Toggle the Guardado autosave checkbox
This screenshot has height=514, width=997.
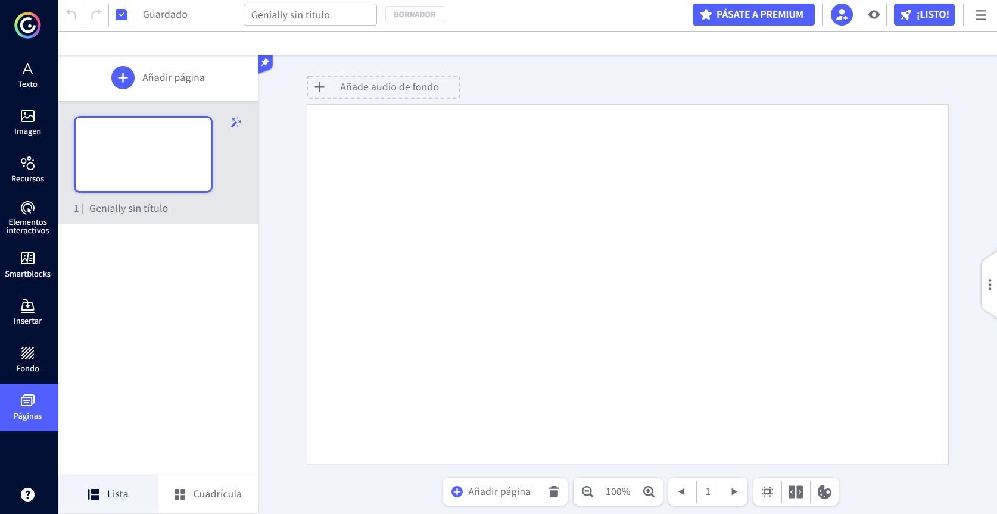point(121,15)
